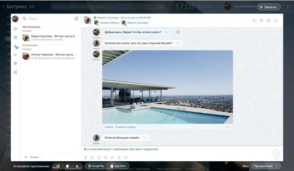294x171 pixels.
Task: Open the three-dots more actions menu
Action: click(276, 20)
